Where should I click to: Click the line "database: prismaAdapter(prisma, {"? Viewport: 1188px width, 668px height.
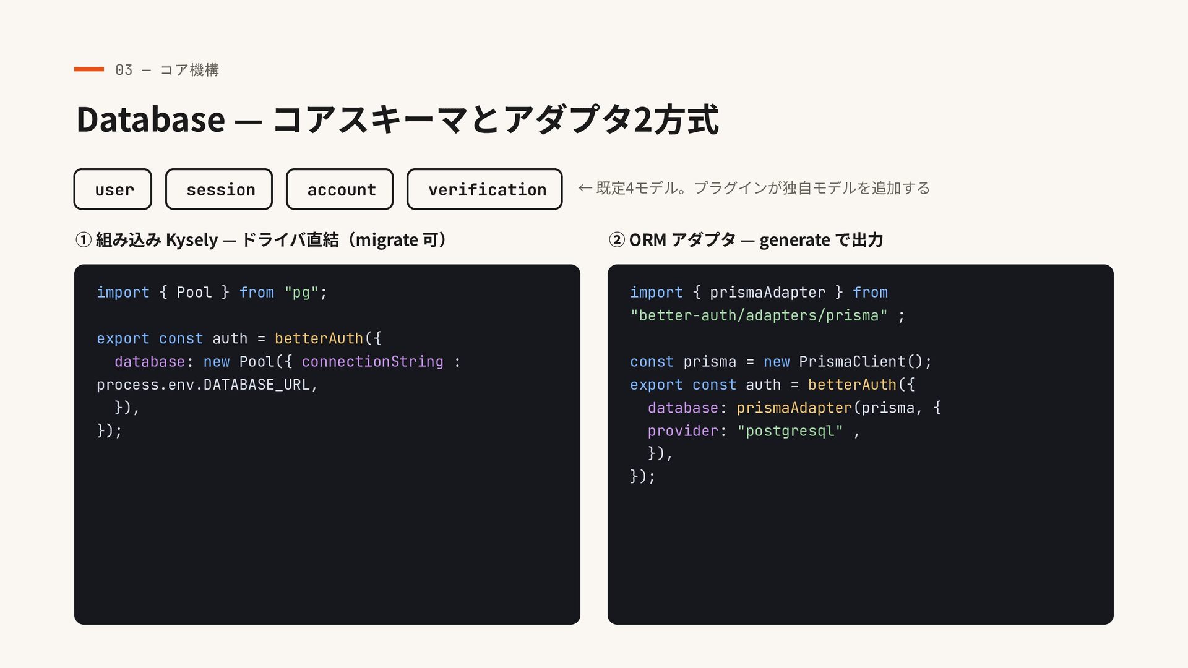click(794, 408)
